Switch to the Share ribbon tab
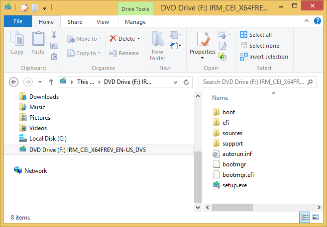 click(75, 22)
